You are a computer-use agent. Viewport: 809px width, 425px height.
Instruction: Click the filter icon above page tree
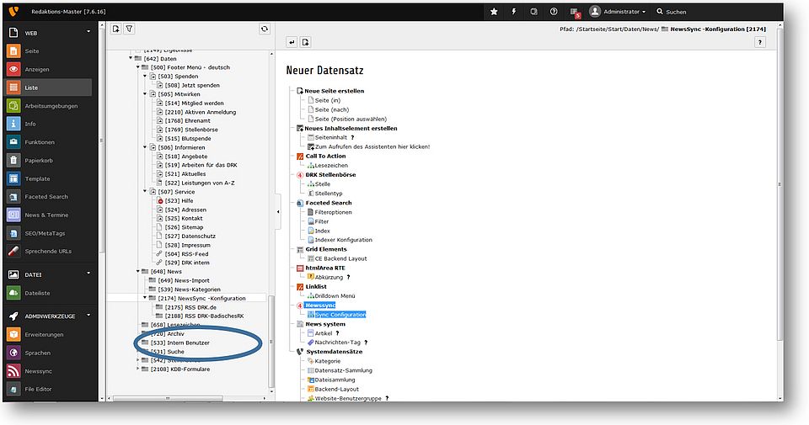coord(130,29)
